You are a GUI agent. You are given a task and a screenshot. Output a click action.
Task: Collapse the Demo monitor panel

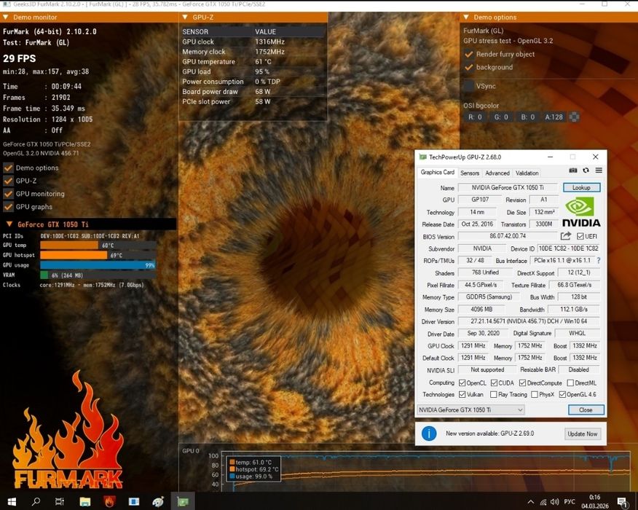(x=6, y=17)
